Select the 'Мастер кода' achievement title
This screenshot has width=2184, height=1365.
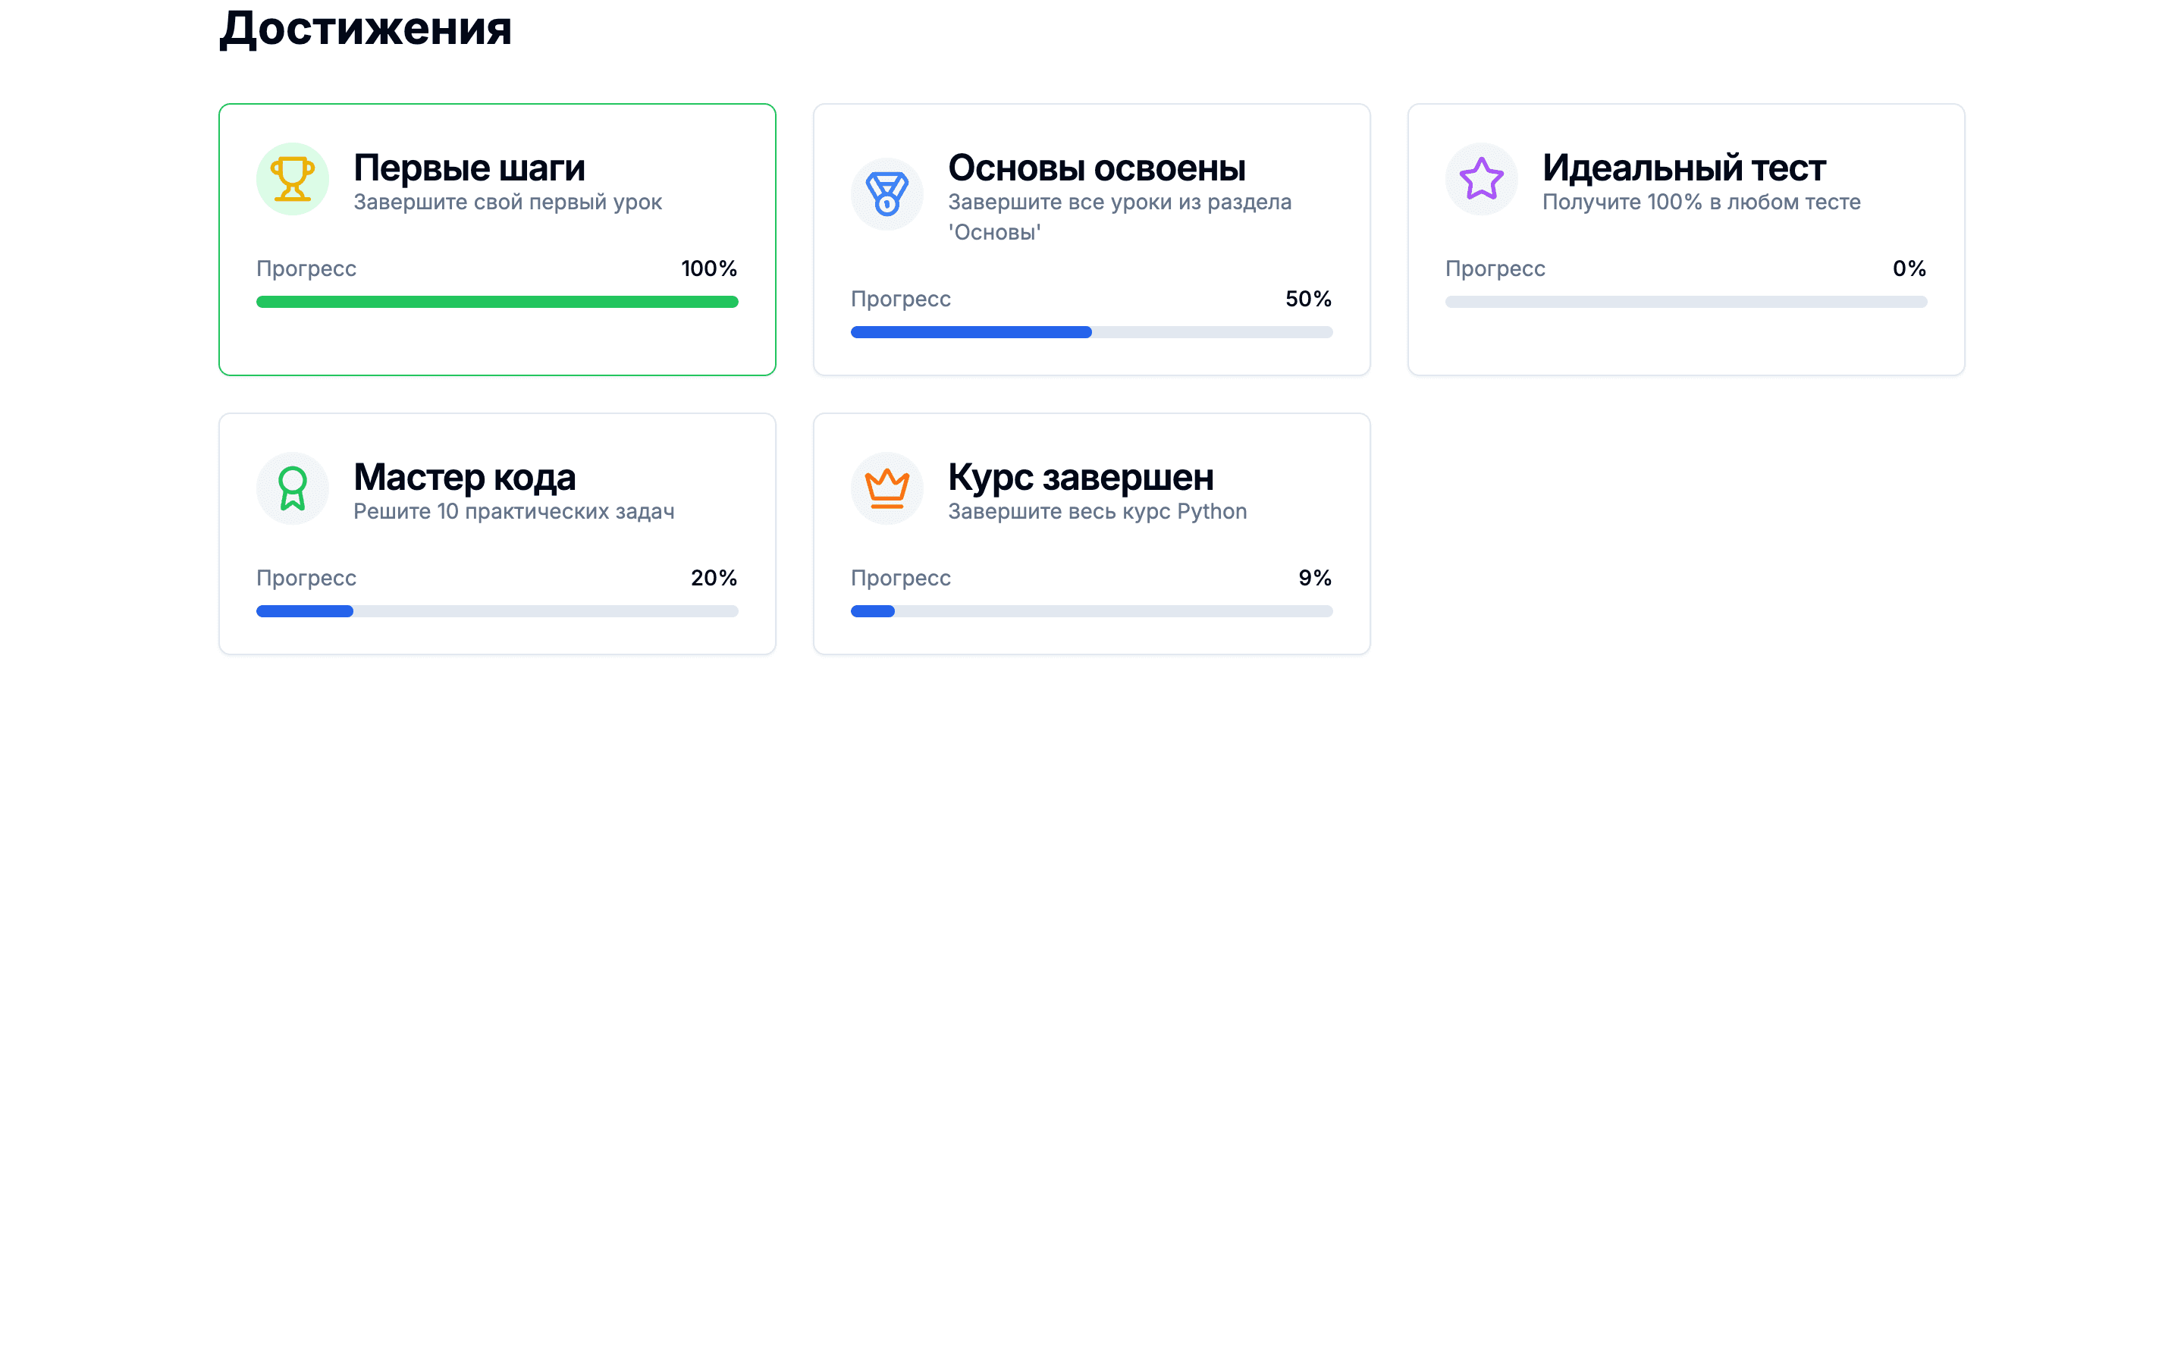click(x=464, y=478)
